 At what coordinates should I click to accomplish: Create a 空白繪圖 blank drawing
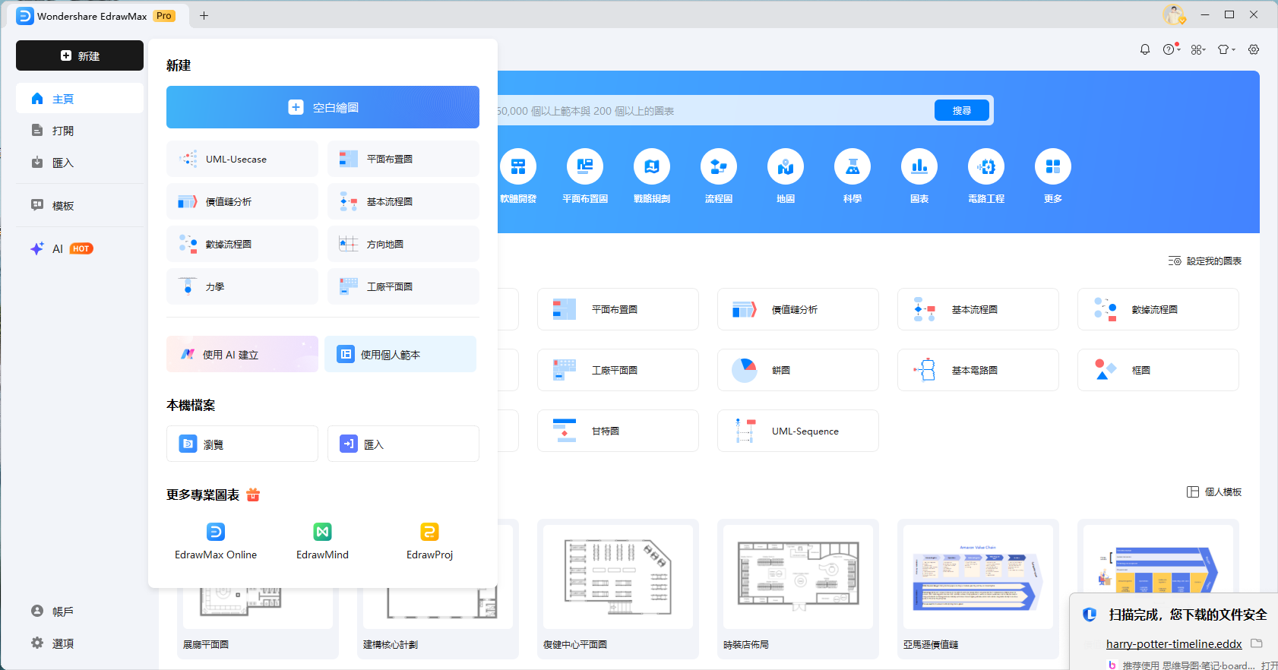(x=323, y=107)
